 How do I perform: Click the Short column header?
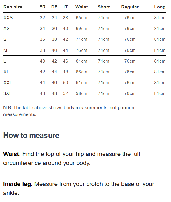[104, 7]
